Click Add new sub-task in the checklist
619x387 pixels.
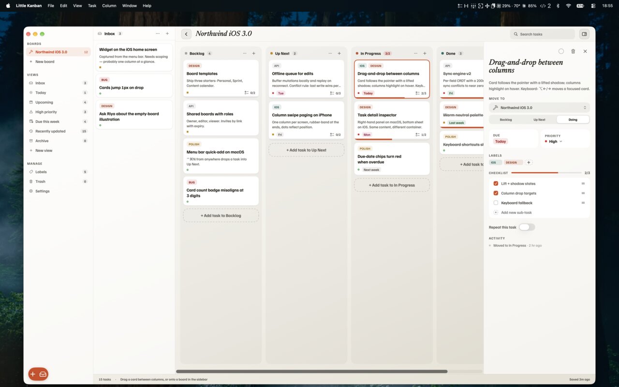coord(516,213)
